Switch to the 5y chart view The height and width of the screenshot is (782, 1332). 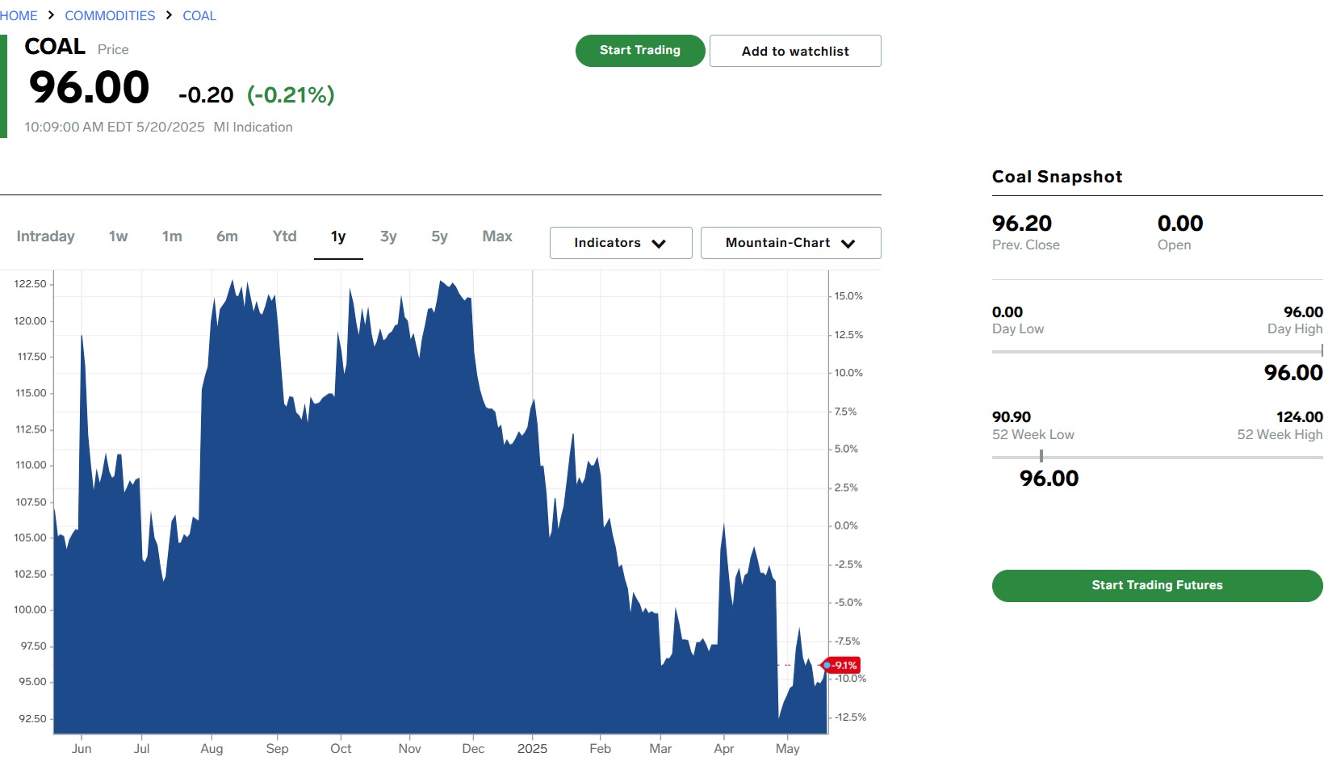[439, 236]
